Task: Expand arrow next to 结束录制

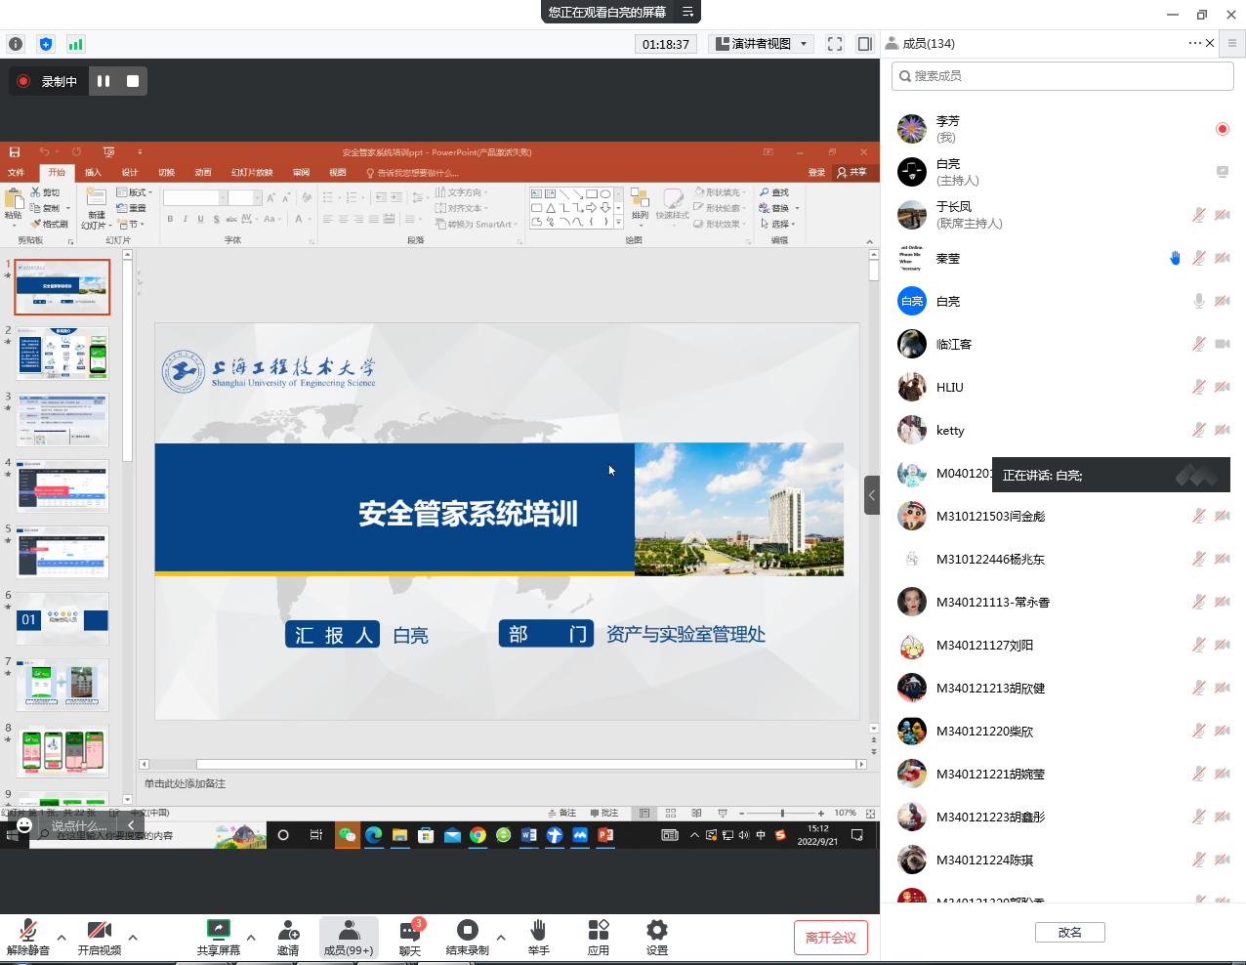Action: pyautogui.click(x=501, y=938)
